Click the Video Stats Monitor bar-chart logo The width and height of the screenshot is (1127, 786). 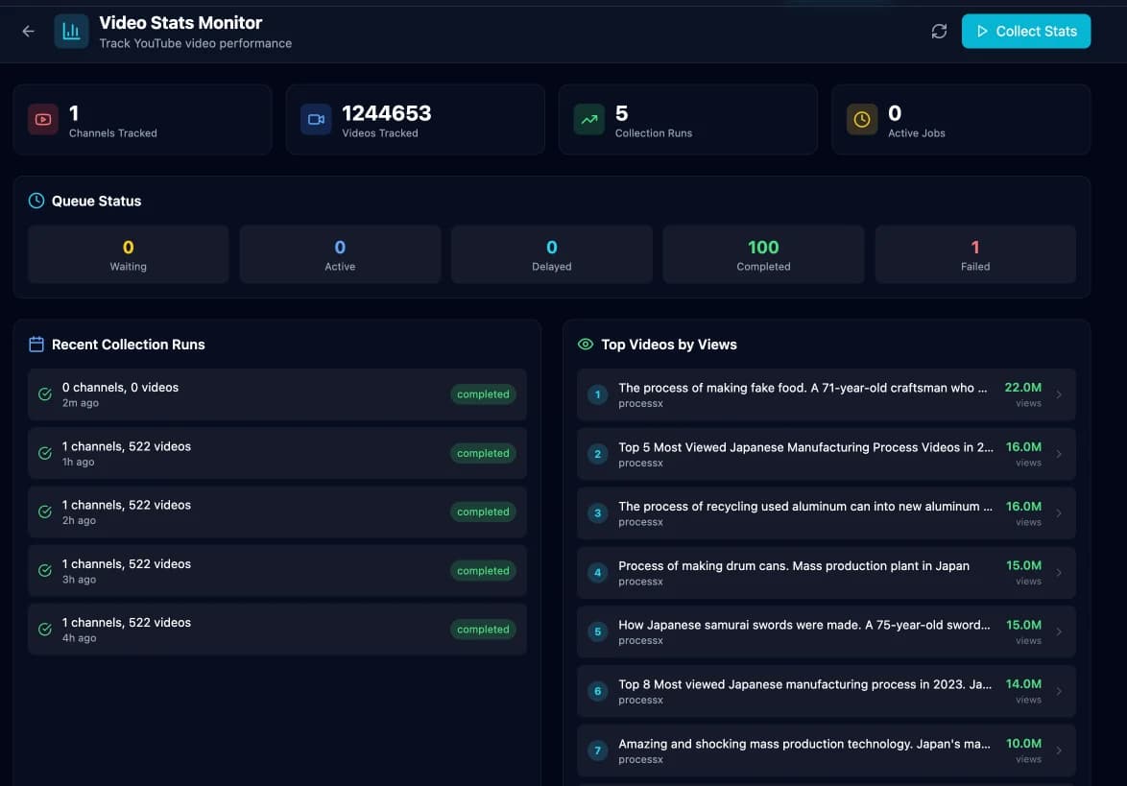pos(71,31)
